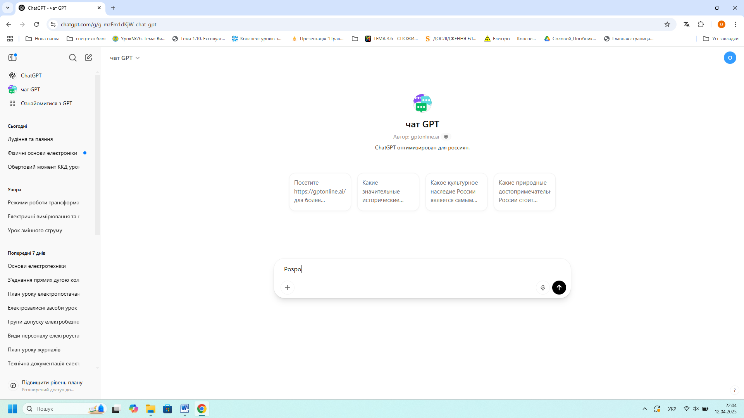Open a new browser tab
Viewport: 744px width, 418px height.
pos(113,8)
